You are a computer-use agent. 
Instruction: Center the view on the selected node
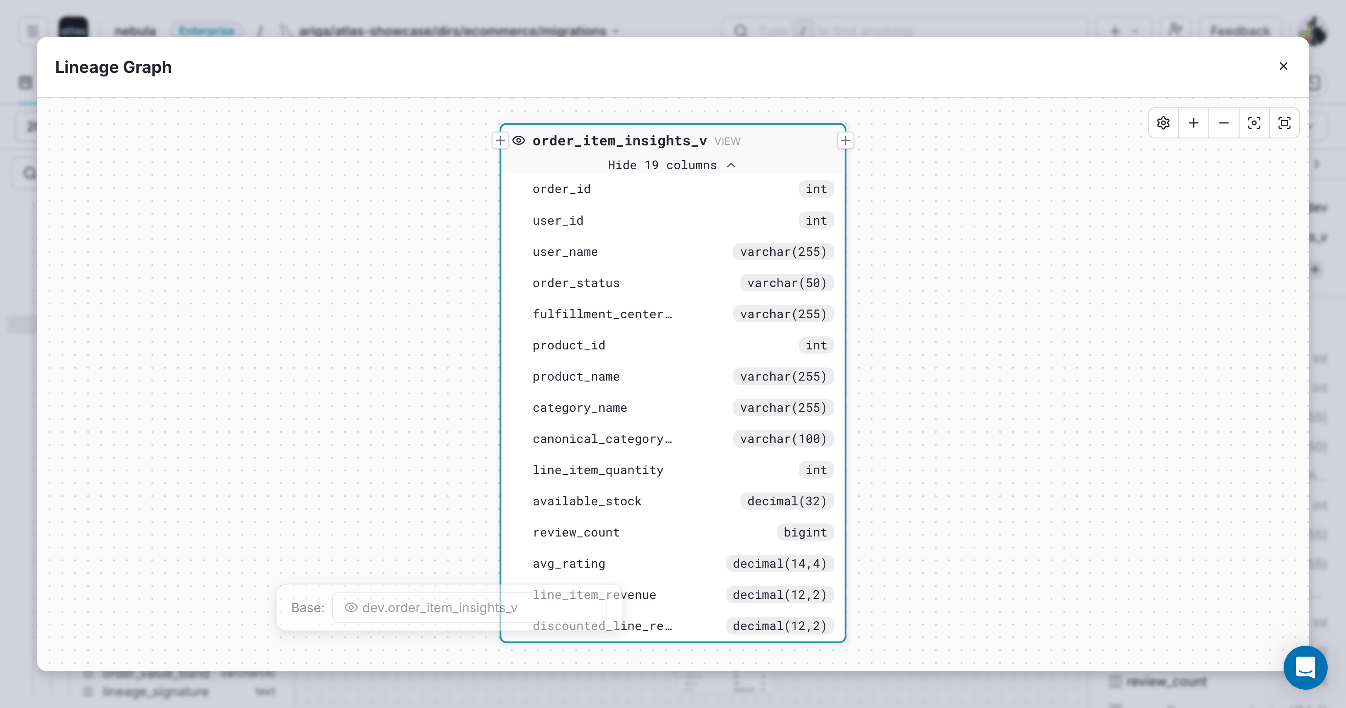pos(1254,123)
